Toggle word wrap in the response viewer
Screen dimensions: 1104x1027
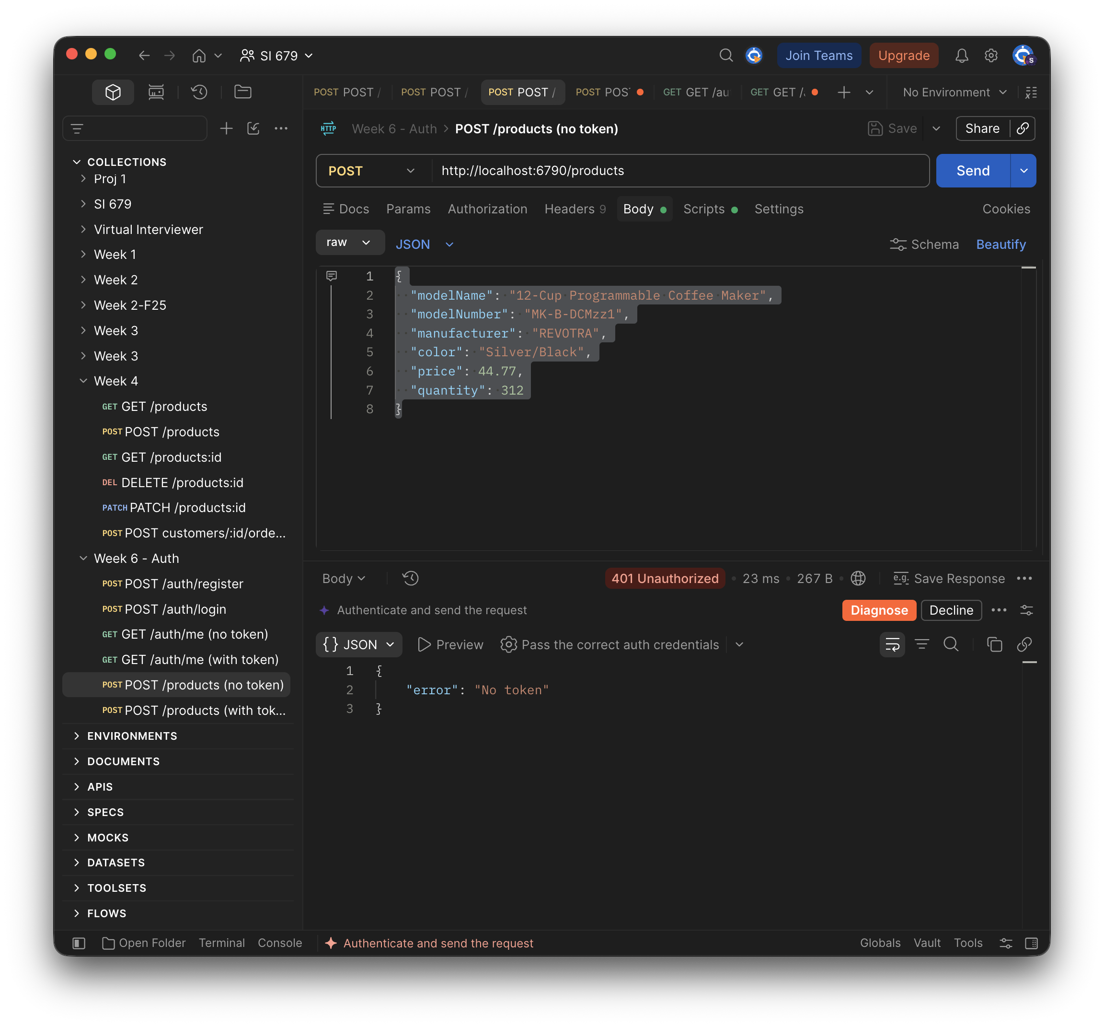[892, 645]
